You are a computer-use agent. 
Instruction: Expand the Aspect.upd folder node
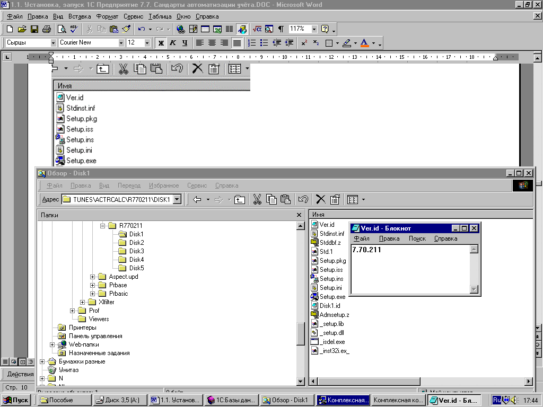tap(92, 277)
